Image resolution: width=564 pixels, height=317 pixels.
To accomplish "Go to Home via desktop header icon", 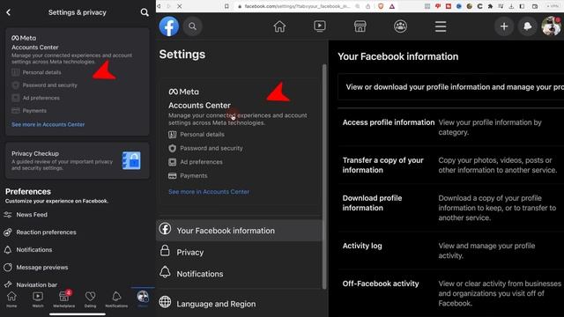I will (x=279, y=26).
